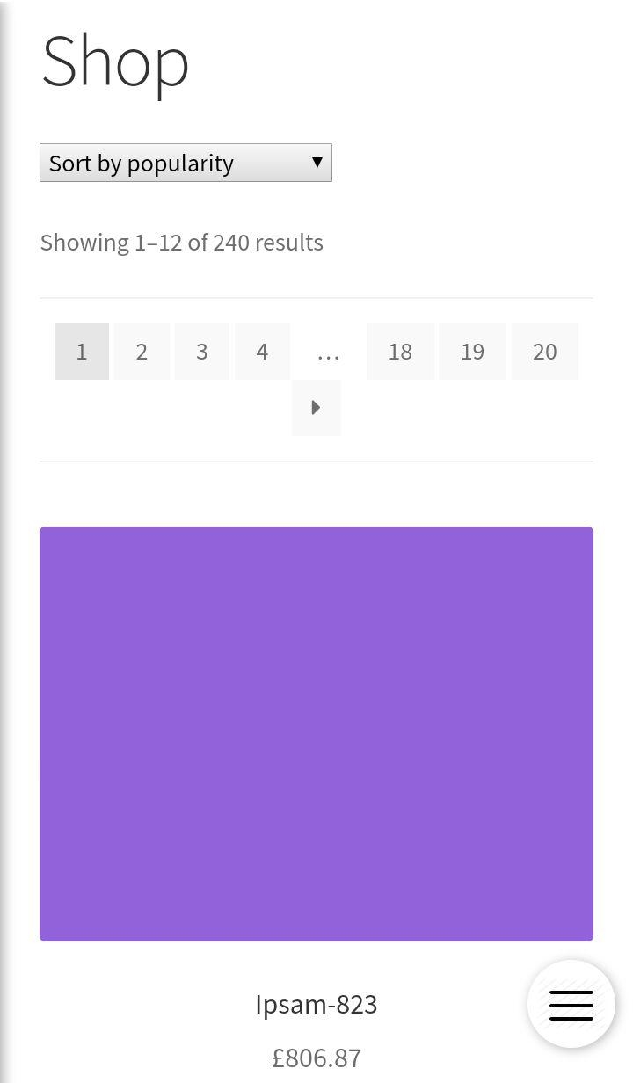Click the purple product color block
The width and height of the screenshot is (633, 1083).
(x=316, y=734)
